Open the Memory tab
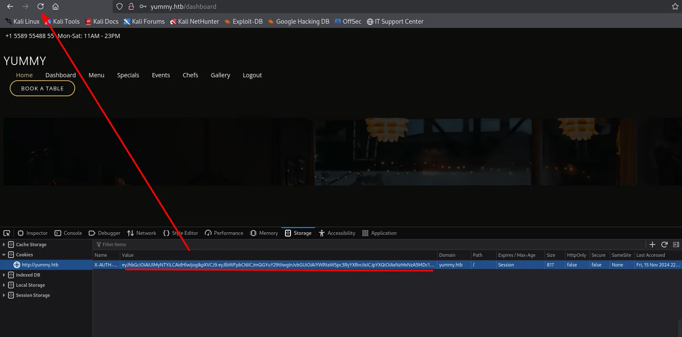 (x=264, y=233)
